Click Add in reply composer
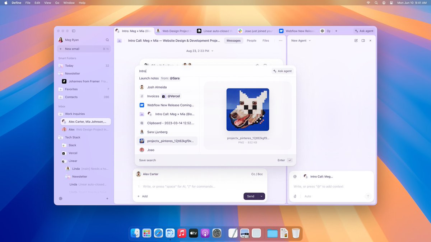This screenshot has width=431, height=242. [142, 196]
